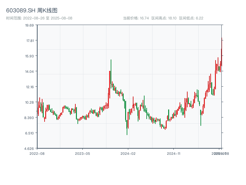Click y-axis label 10.28
The width and height of the screenshot is (246, 185).
[30, 102]
